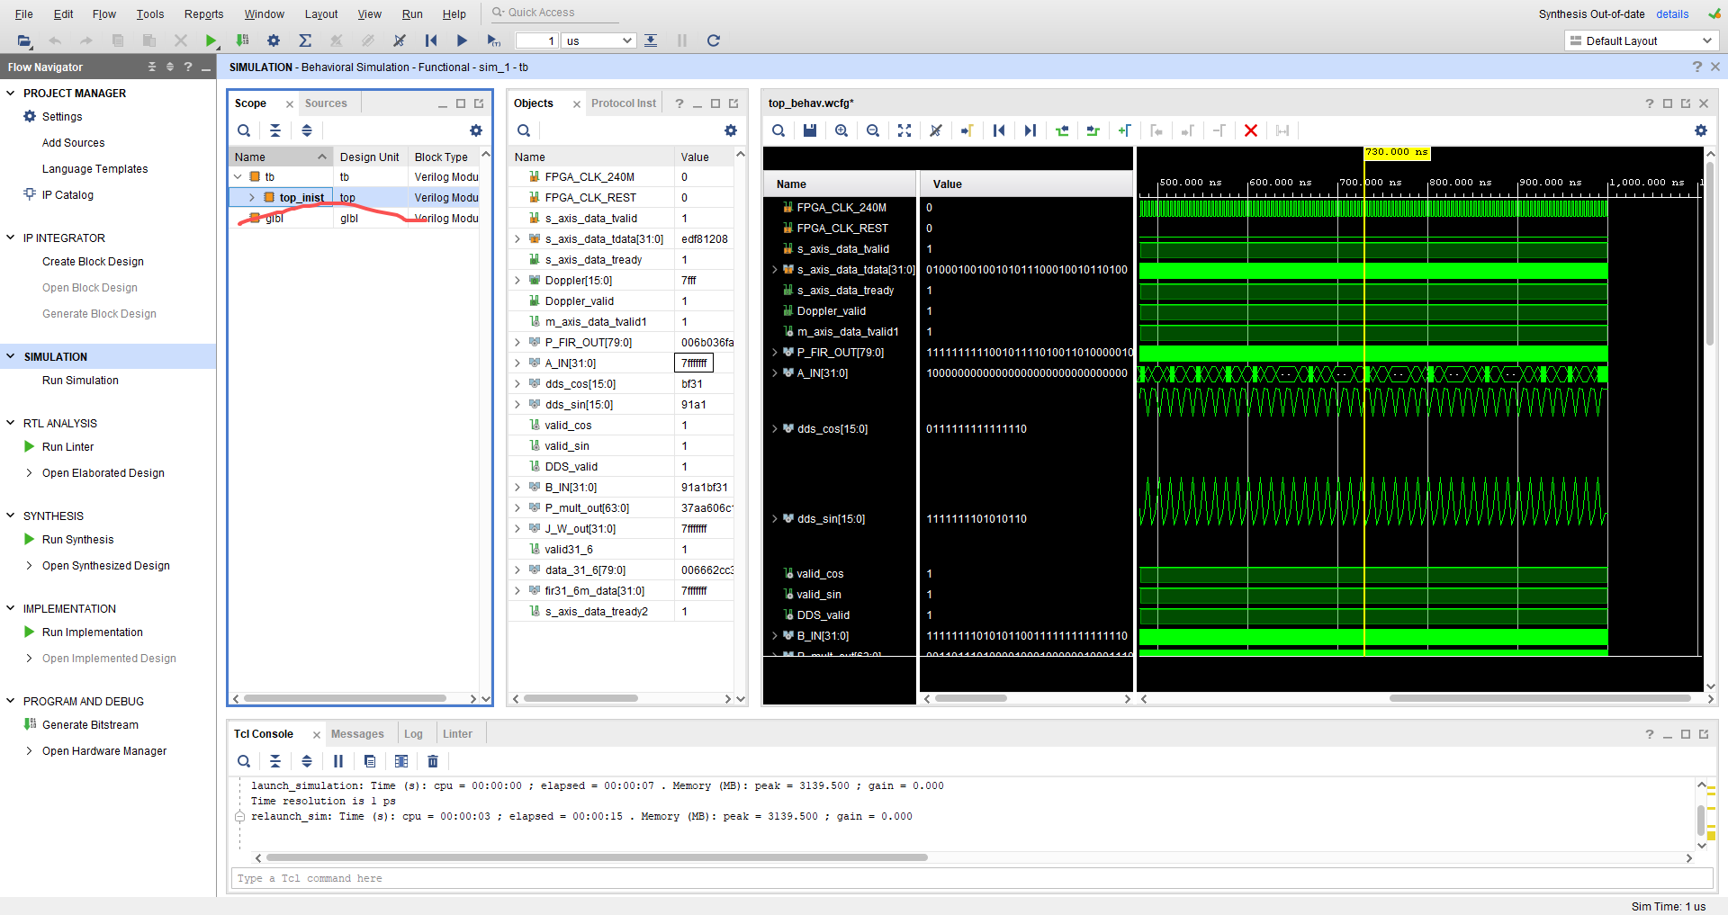1728x915 pixels.
Task: Open the waveform settings gear
Action: coord(1700,130)
